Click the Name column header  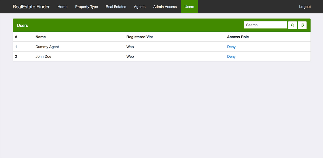pos(41,37)
